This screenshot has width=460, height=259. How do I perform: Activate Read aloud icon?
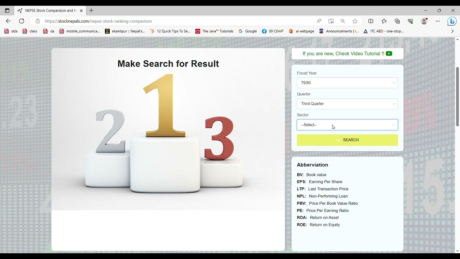(319, 21)
